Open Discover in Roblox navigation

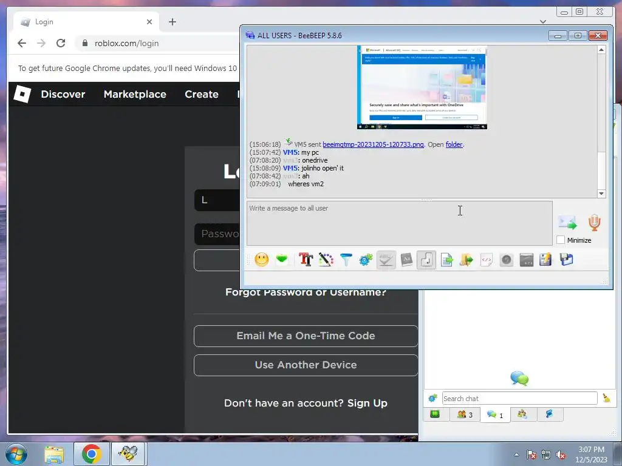pyautogui.click(x=63, y=94)
